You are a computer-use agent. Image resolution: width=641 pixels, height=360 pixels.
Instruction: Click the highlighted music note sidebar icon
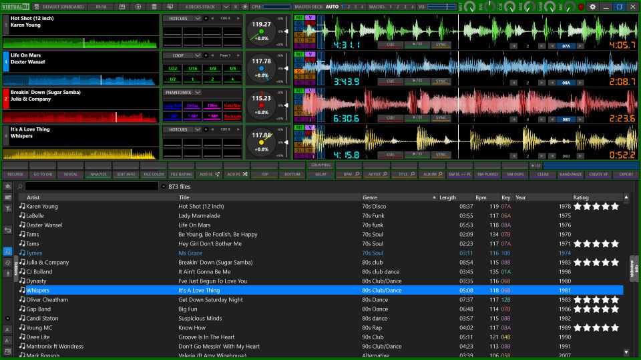click(x=8, y=251)
